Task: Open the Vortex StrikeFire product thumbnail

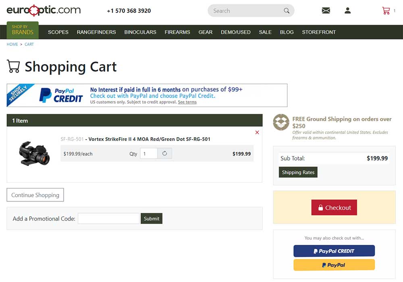Action: point(34,153)
